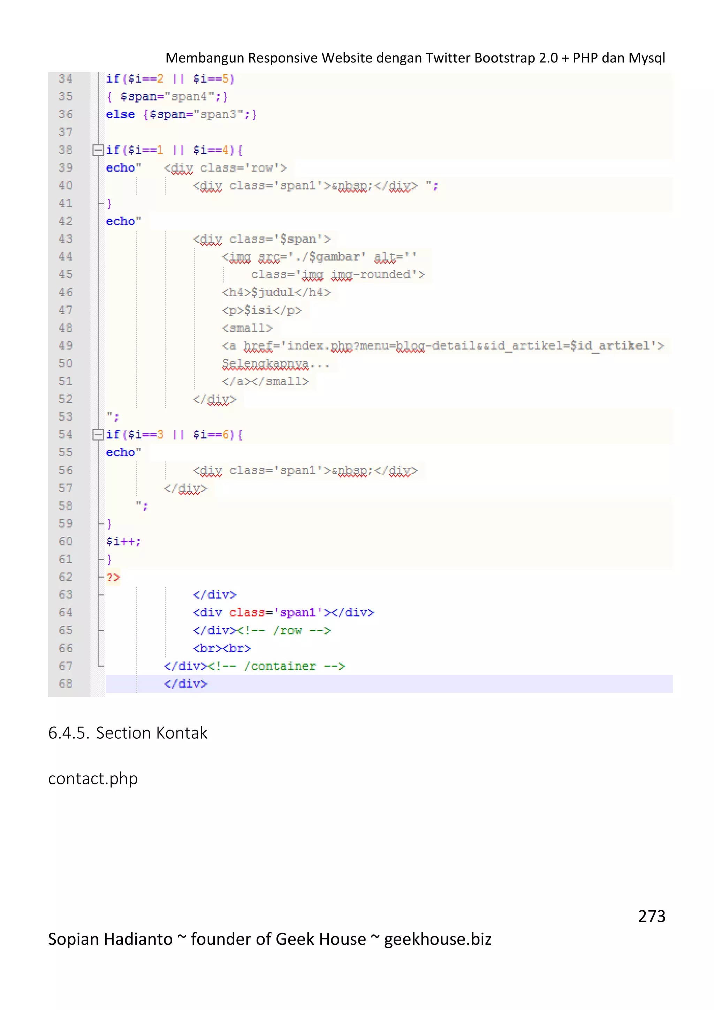Click the closing brace on line 61
Viewport: 714px width, 1010px height.
click(109, 559)
